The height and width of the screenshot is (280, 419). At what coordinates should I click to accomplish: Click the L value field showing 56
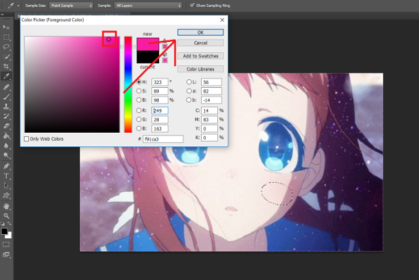point(211,82)
